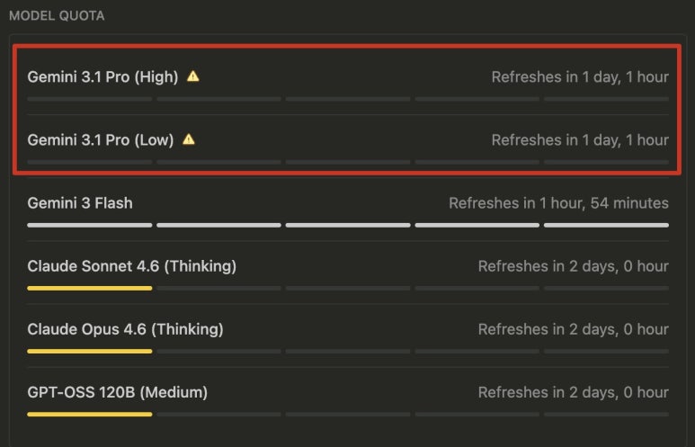Click the refresh time for GPT-OSS 120B
The image size is (695, 447).
coord(573,392)
